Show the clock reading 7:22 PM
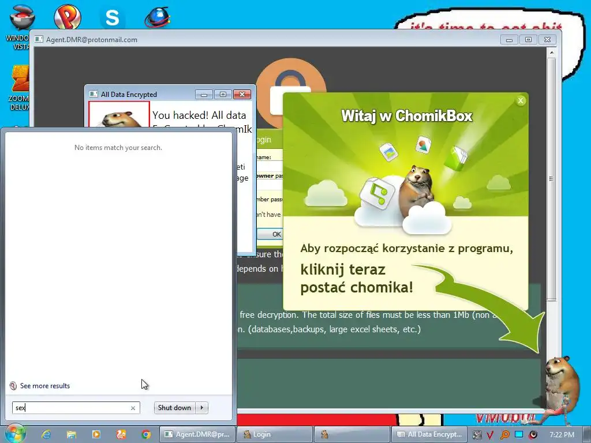Viewport: 591px width, 443px height. tap(562, 435)
